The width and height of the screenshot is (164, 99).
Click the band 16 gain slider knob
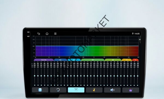tap(84, 76)
